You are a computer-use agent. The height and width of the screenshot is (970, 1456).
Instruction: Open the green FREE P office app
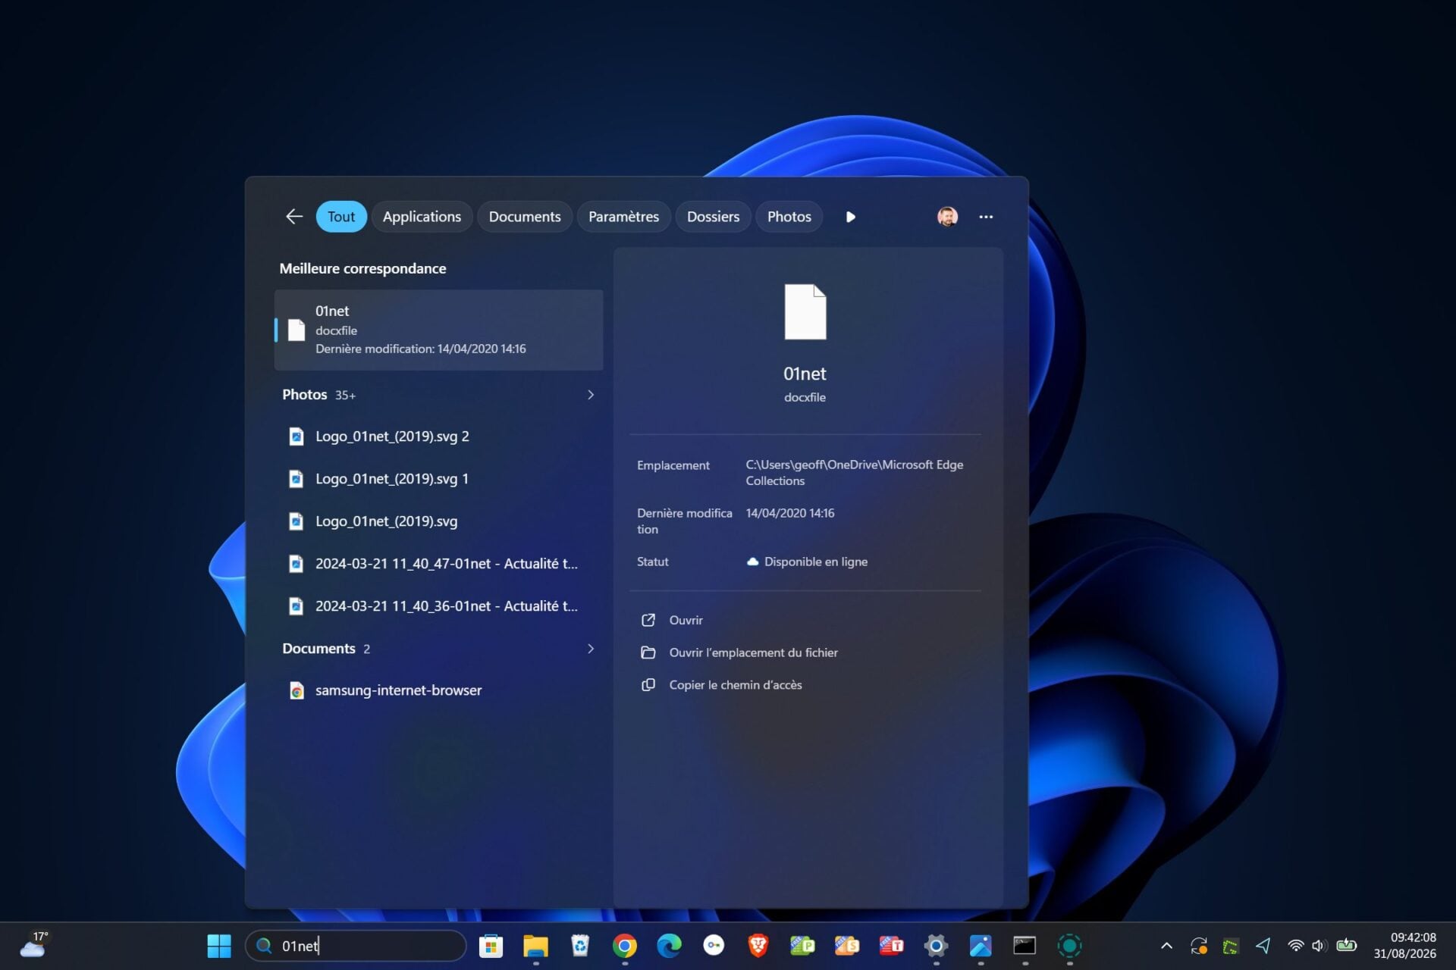(802, 946)
